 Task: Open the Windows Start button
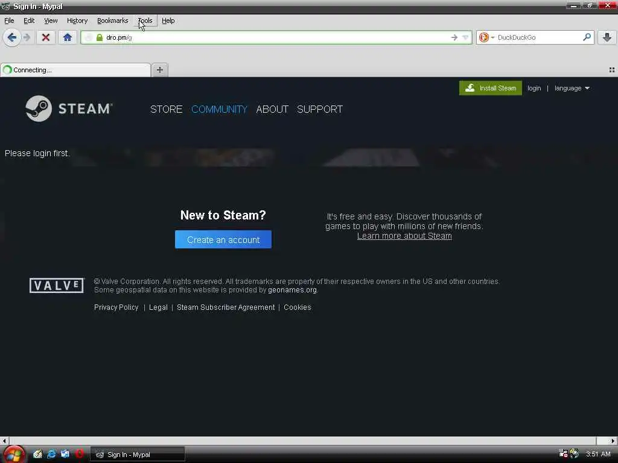(13, 455)
